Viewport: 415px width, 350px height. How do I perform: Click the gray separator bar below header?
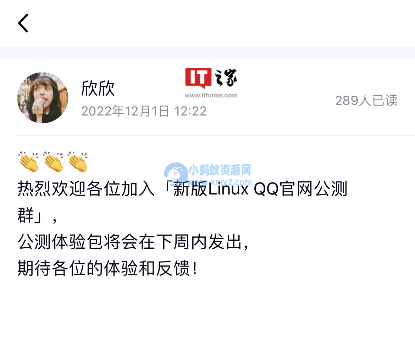(207, 53)
